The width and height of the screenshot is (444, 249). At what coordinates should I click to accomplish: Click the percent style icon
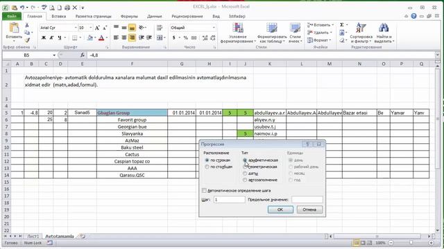coord(185,37)
